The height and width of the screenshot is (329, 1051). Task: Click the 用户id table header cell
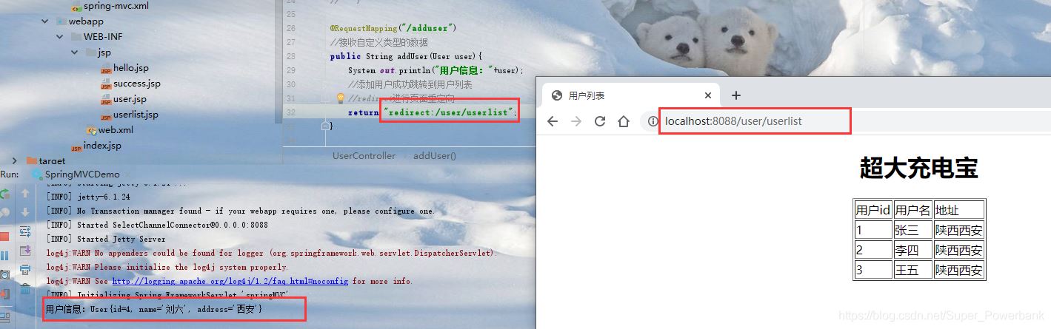[x=873, y=210]
